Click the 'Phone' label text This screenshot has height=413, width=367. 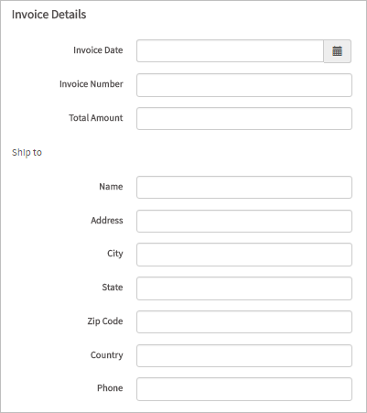coord(110,388)
